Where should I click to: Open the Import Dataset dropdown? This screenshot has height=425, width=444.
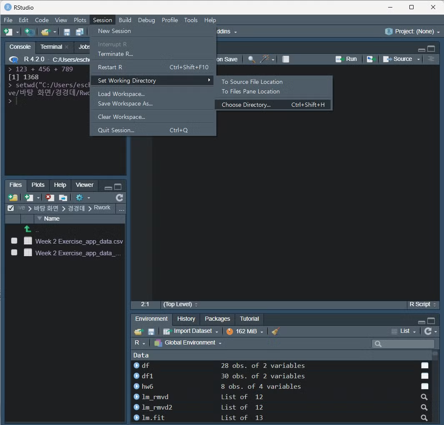coord(191,331)
